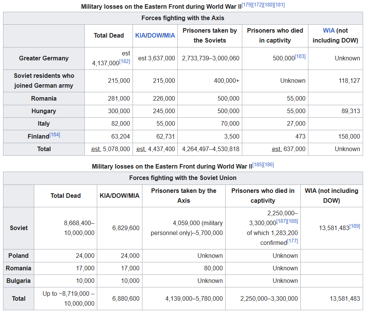Open citation link [179] in first table title
The image size is (368, 314).
click(x=247, y=5)
